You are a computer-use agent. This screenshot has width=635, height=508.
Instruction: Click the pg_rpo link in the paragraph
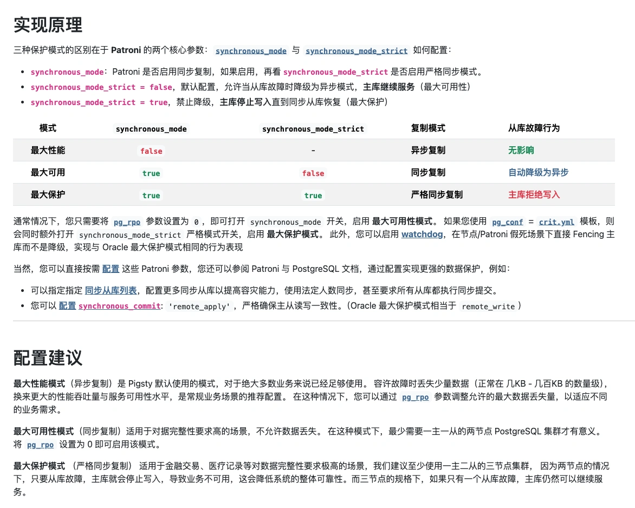(x=127, y=222)
